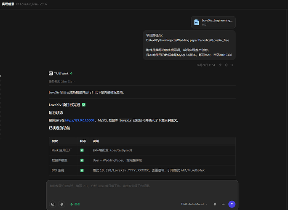Click the folder icon beside LoveXiv_Trae

18,4
